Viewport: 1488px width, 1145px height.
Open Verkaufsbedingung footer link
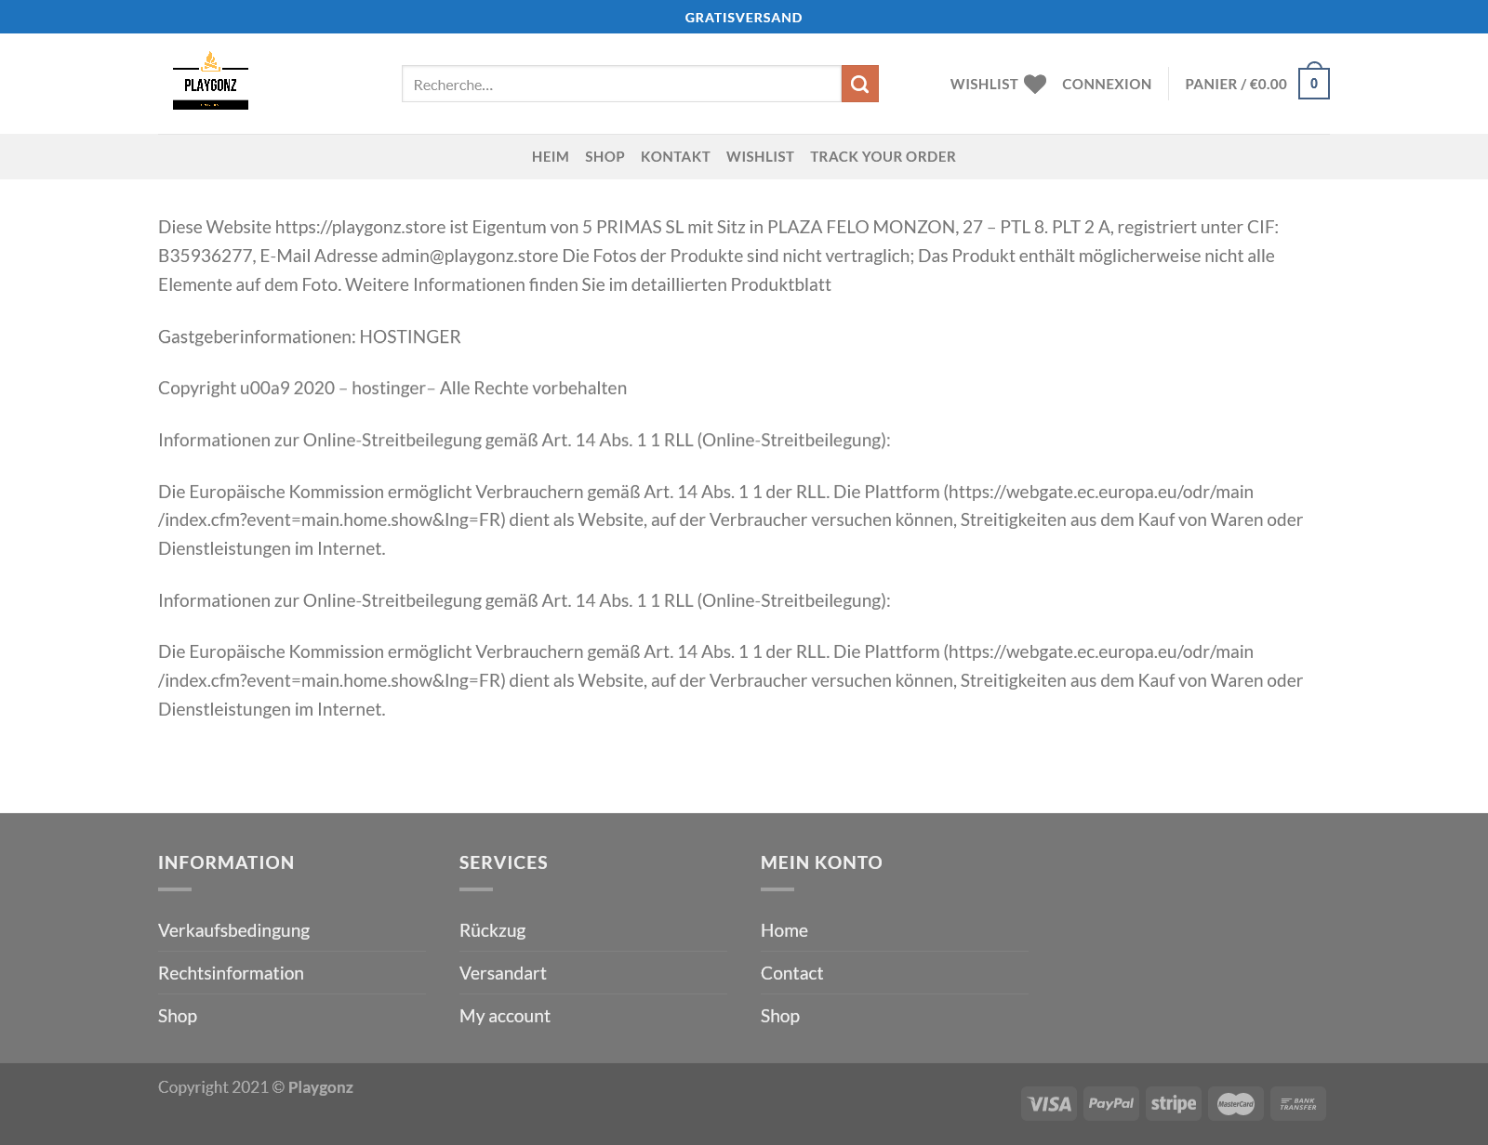[234, 930]
